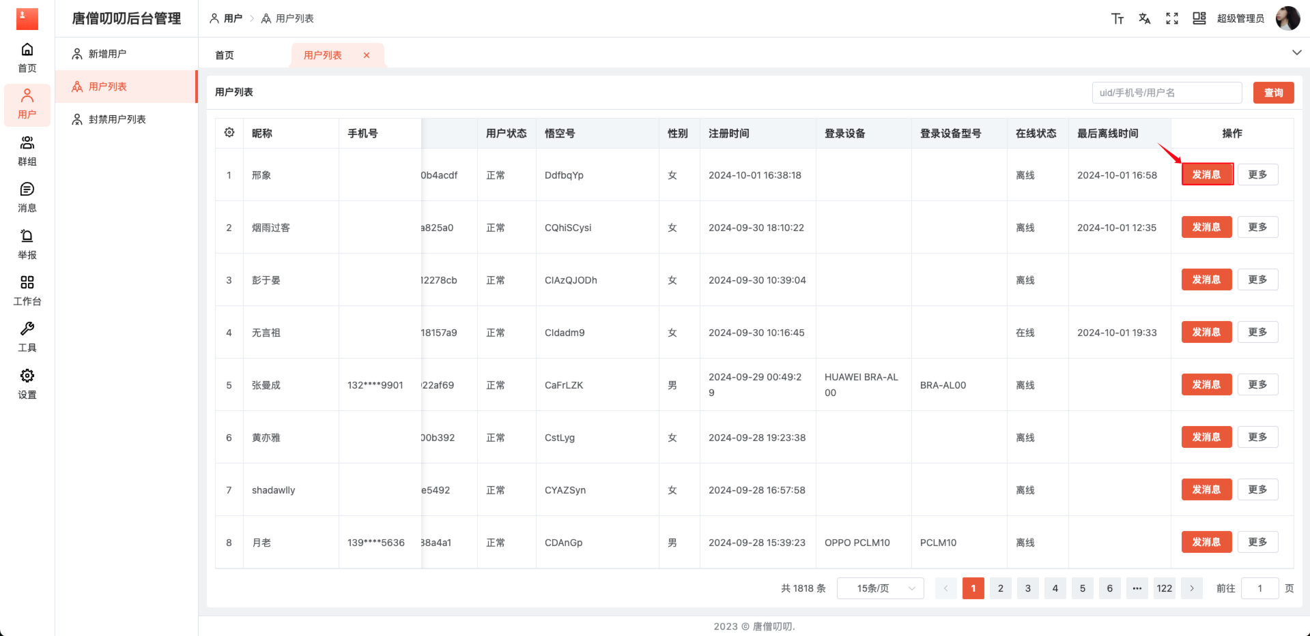Open the 工具 tools section
1310x636 pixels.
[x=27, y=337]
